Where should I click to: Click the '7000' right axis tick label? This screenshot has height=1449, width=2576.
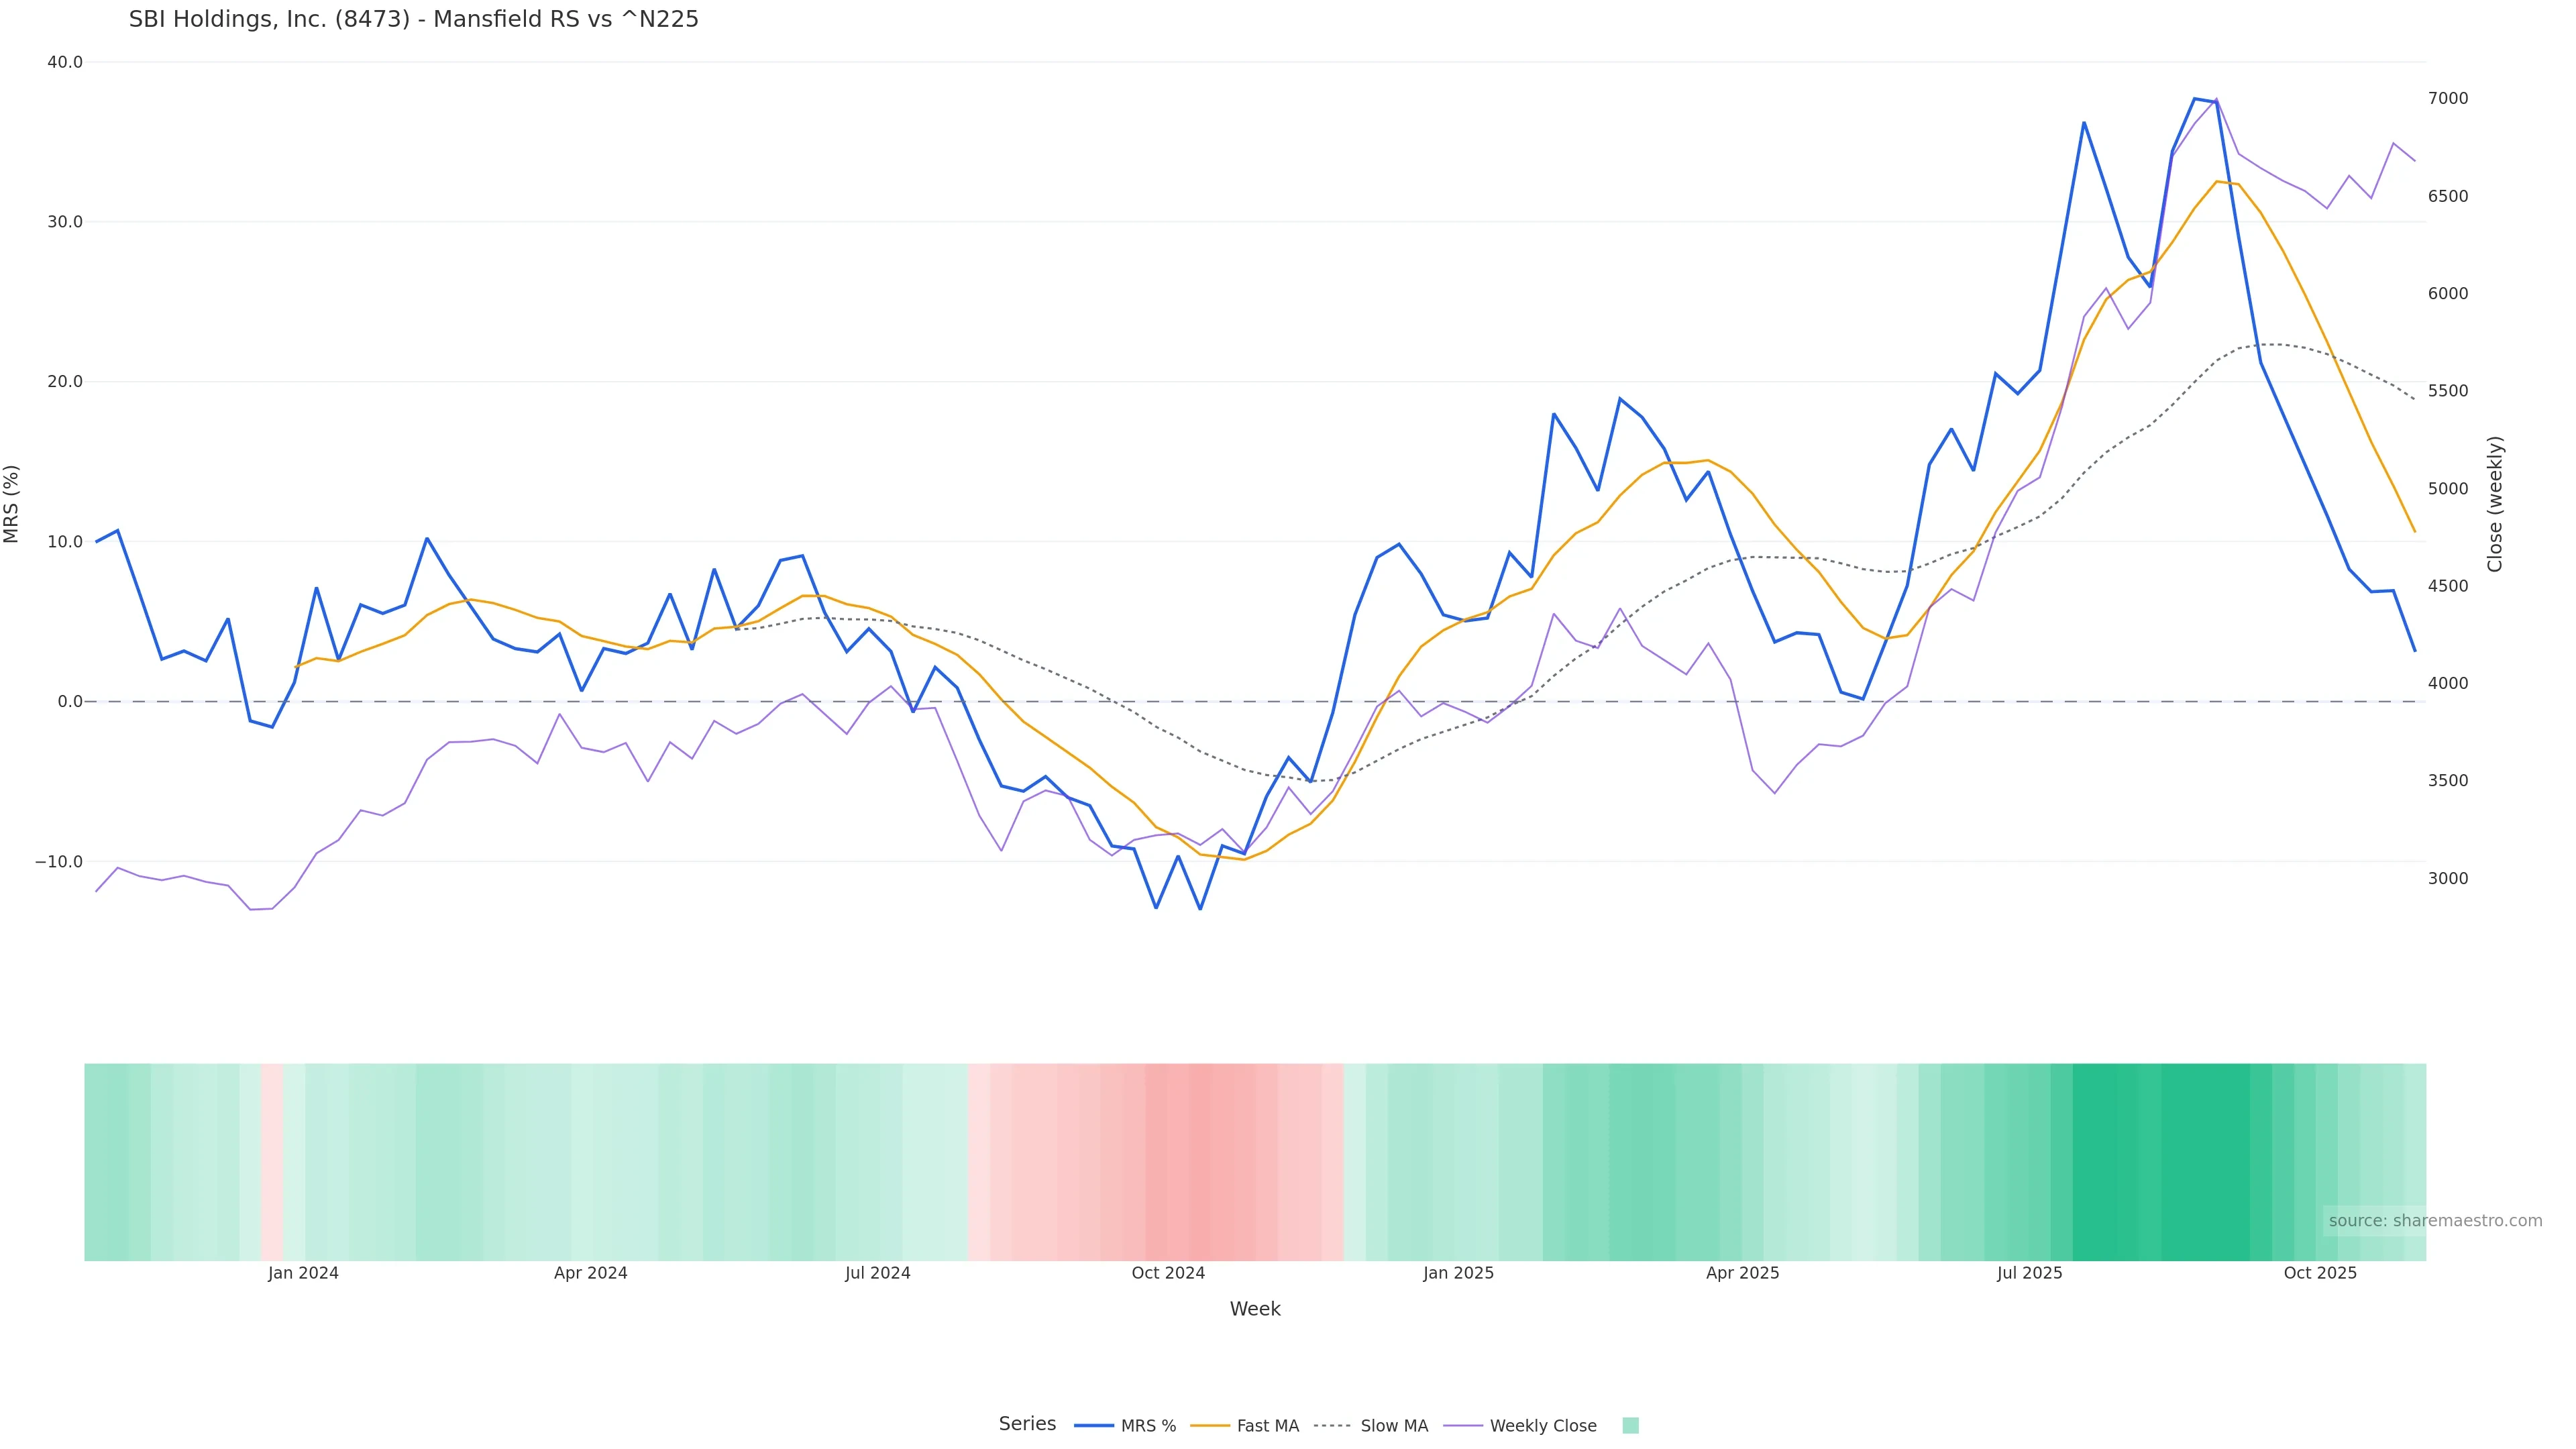pyautogui.click(x=2448, y=98)
